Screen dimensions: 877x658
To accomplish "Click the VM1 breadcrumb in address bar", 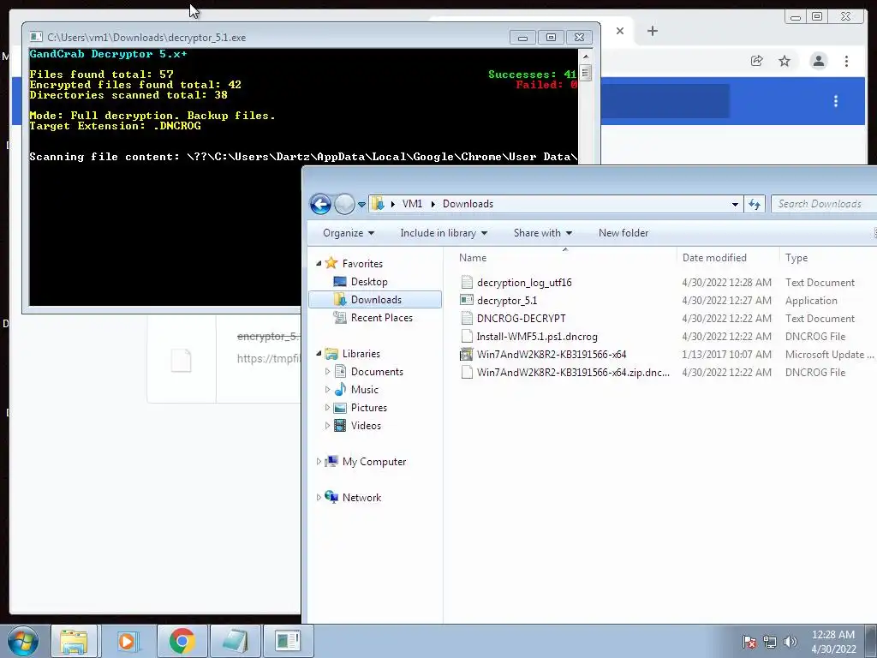I will (x=412, y=204).
